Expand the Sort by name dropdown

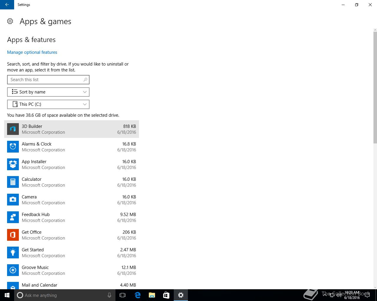(48, 92)
